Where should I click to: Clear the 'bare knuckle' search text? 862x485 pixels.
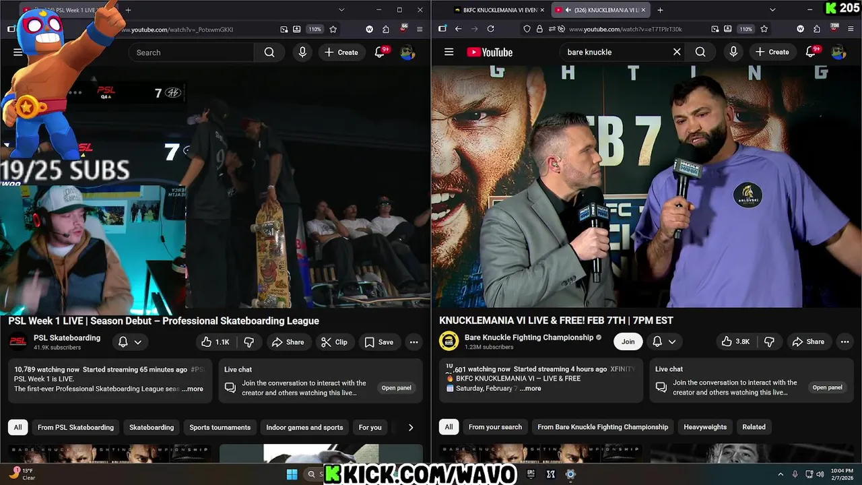[x=677, y=52]
